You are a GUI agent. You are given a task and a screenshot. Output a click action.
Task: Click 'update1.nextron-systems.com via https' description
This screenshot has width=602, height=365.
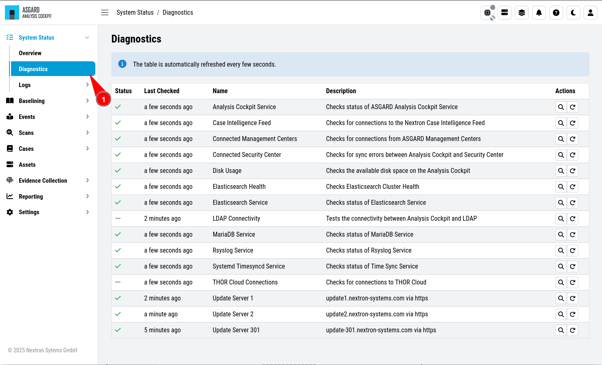coord(377,298)
